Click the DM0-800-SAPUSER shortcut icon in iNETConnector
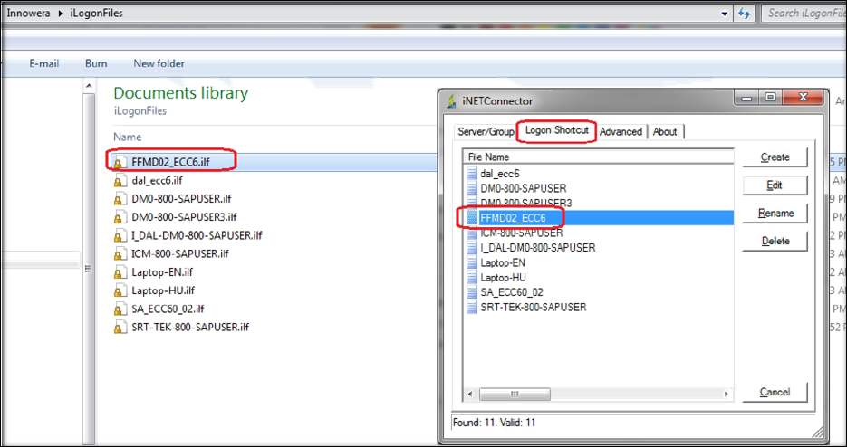This screenshot has height=447, width=847. [x=471, y=188]
